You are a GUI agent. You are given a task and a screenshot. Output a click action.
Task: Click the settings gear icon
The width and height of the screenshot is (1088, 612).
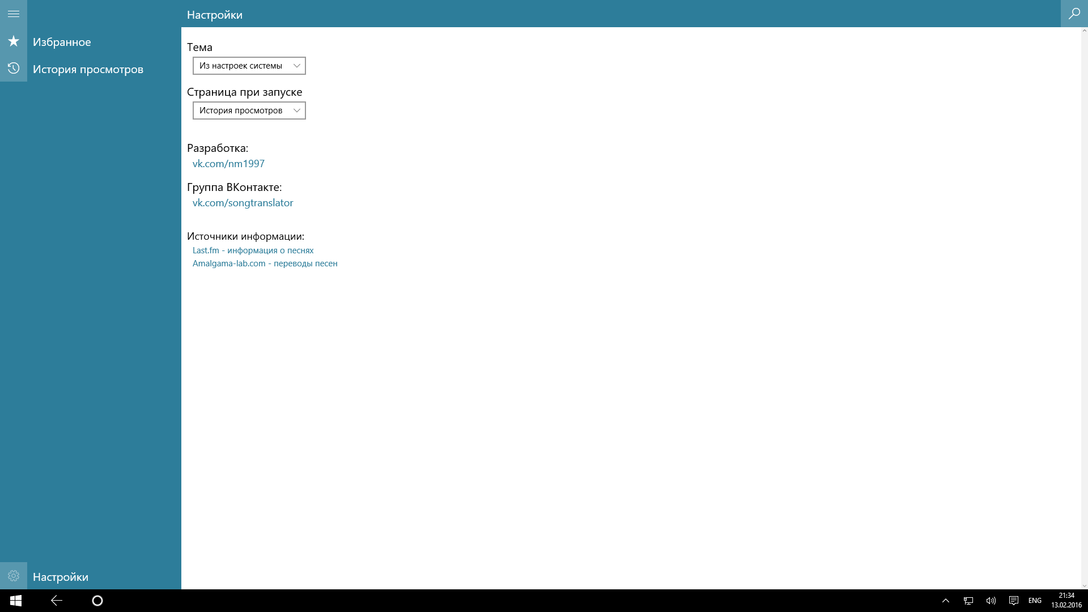14,576
